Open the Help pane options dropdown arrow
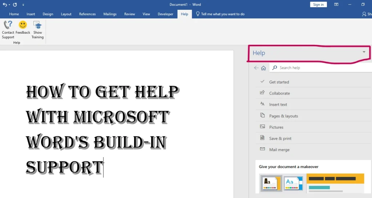Viewport: 372px width, 198px height. 364,52
